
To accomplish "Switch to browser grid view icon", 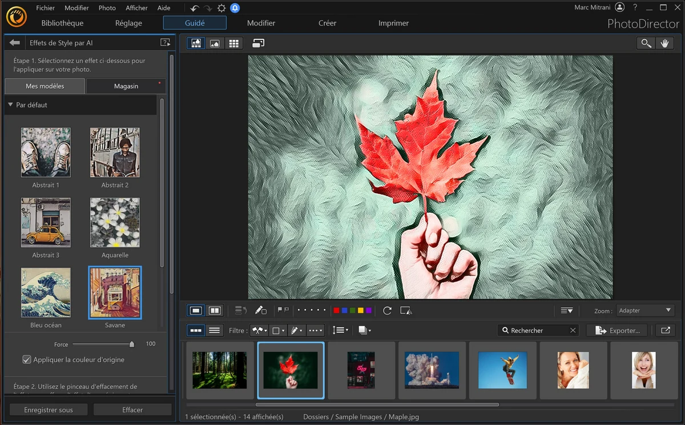I will pos(233,43).
